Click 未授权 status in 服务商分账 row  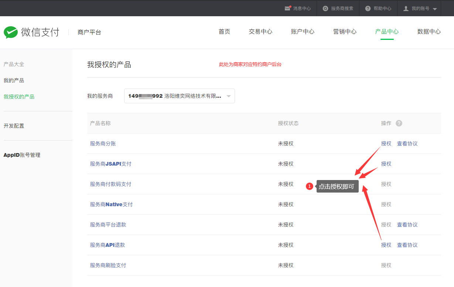pyautogui.click(x=286, y=143)
